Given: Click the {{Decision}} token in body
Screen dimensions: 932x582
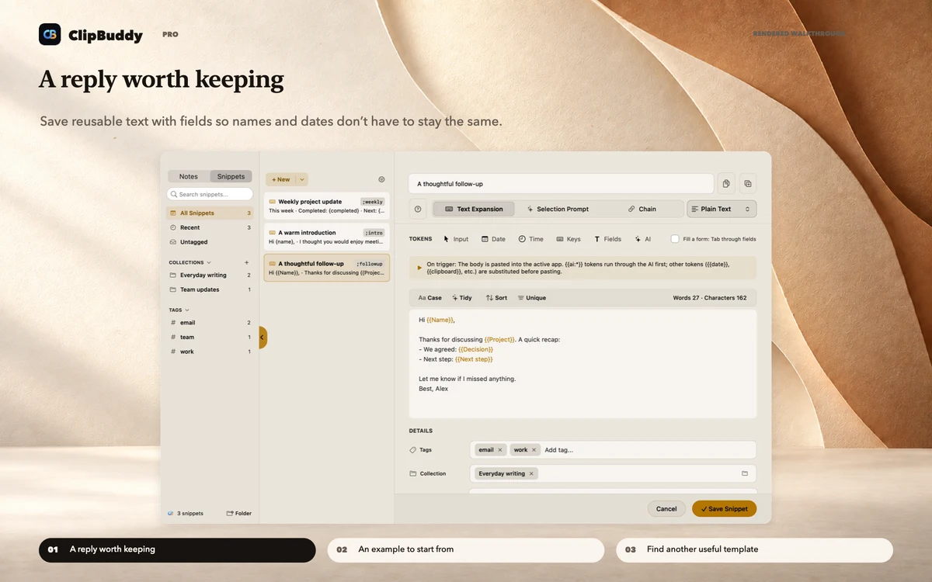Looking at the screenshot, I should (x=475, y=349).
